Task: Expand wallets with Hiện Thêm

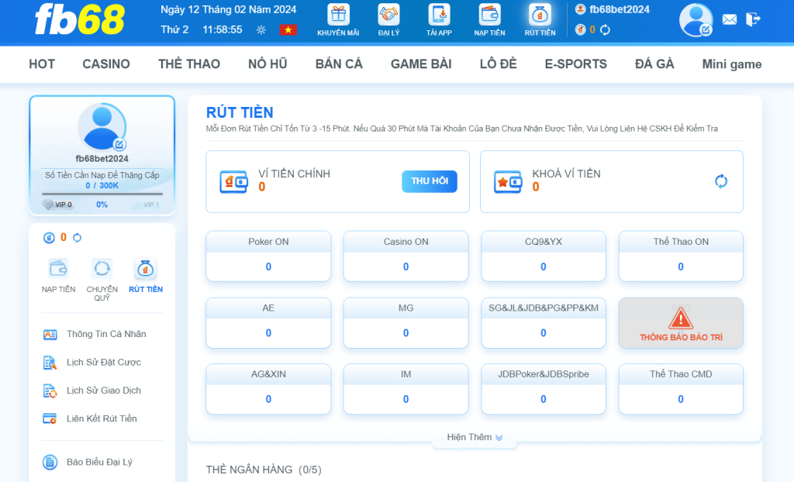Action: (475, 437)
